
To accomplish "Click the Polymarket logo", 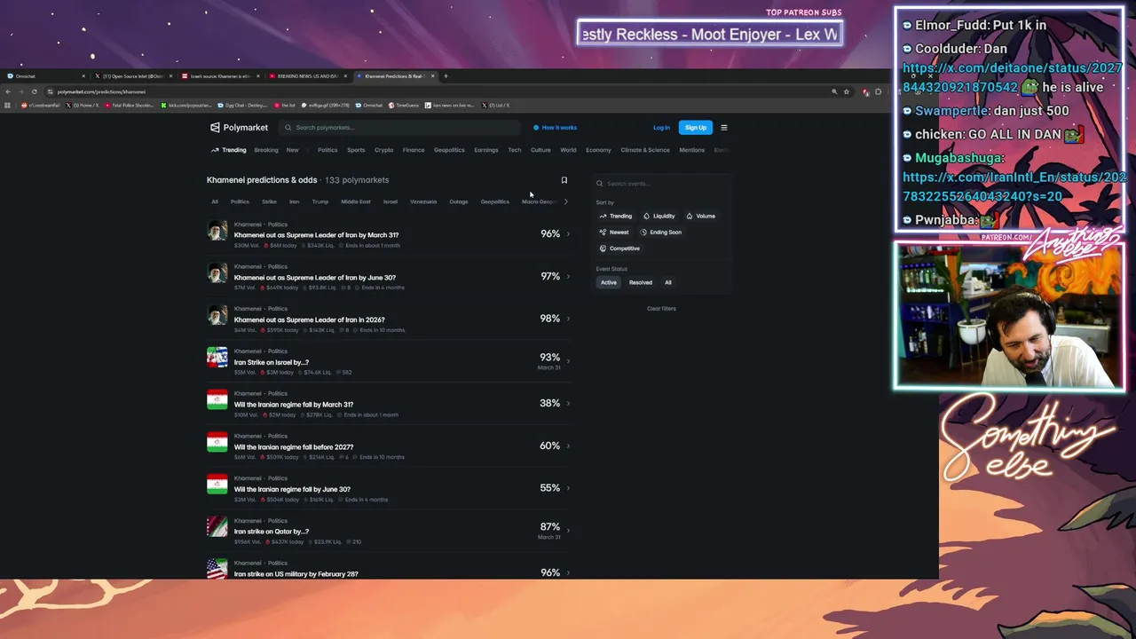I will point(239,128).
